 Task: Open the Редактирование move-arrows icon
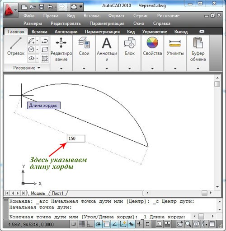click(x=61, y=43)
